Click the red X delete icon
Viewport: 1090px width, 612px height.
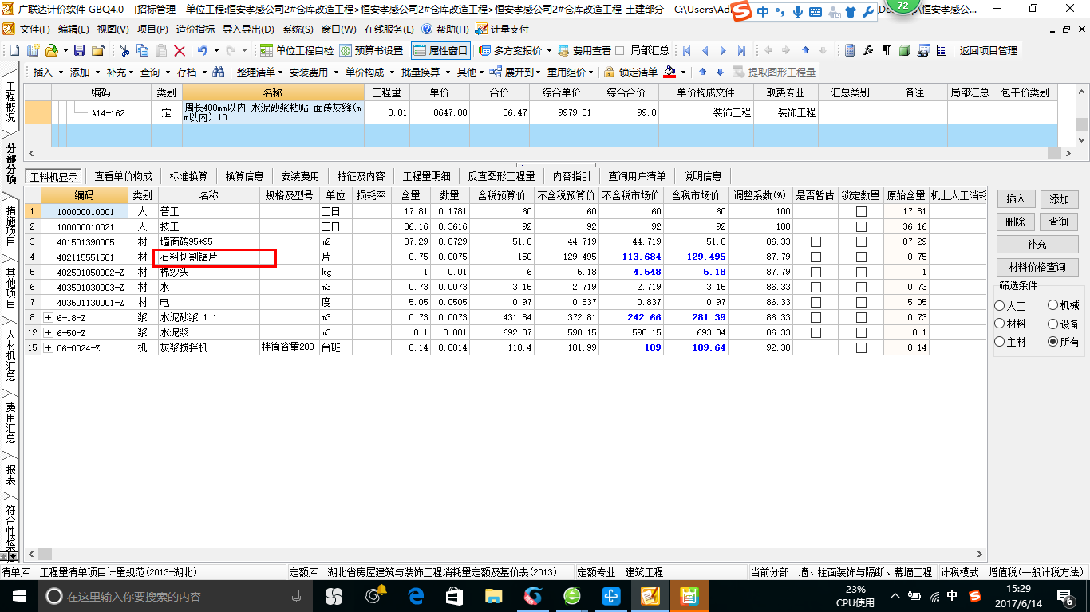(180, 50)
